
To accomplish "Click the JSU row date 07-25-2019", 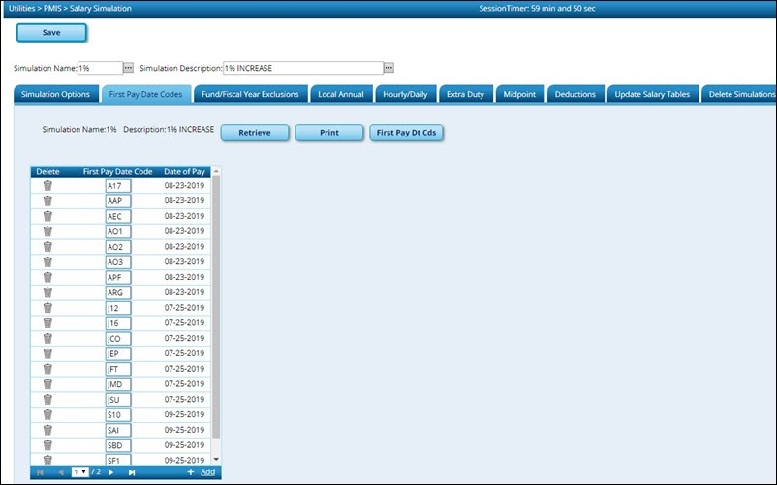I will pyautogui.click(x=184, y=400).
